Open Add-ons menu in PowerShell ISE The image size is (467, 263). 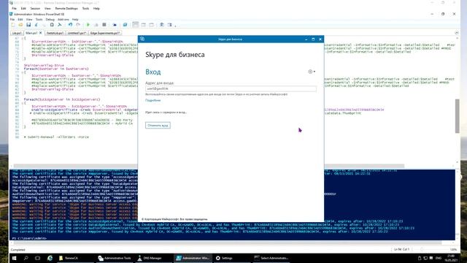pos(63,20)
